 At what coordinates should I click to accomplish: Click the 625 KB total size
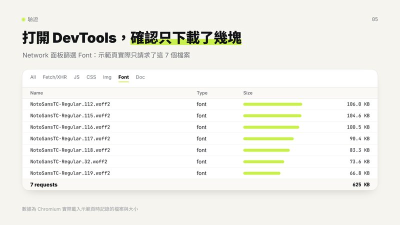[x=361, y=184]
